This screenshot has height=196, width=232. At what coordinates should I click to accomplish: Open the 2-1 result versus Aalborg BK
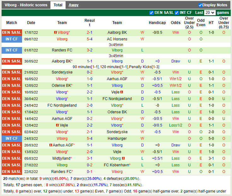click(x=90, y=33)
